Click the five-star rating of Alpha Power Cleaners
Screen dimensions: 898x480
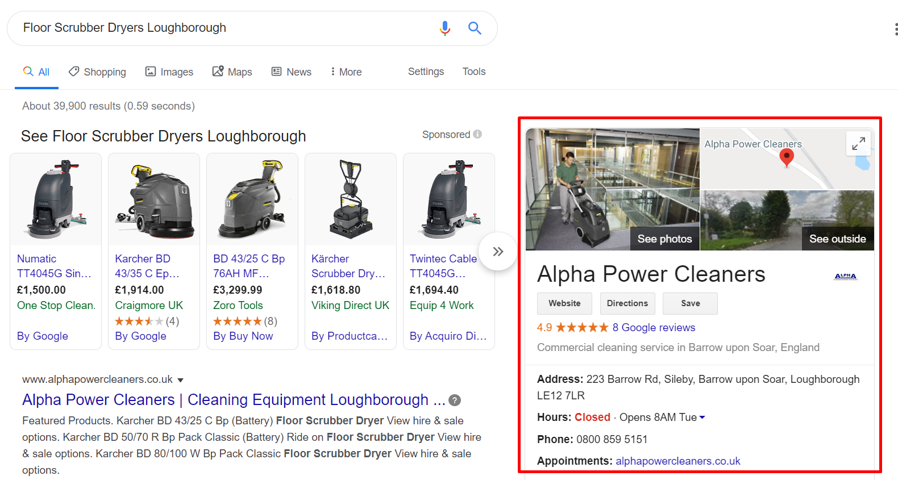click(582, 327)
